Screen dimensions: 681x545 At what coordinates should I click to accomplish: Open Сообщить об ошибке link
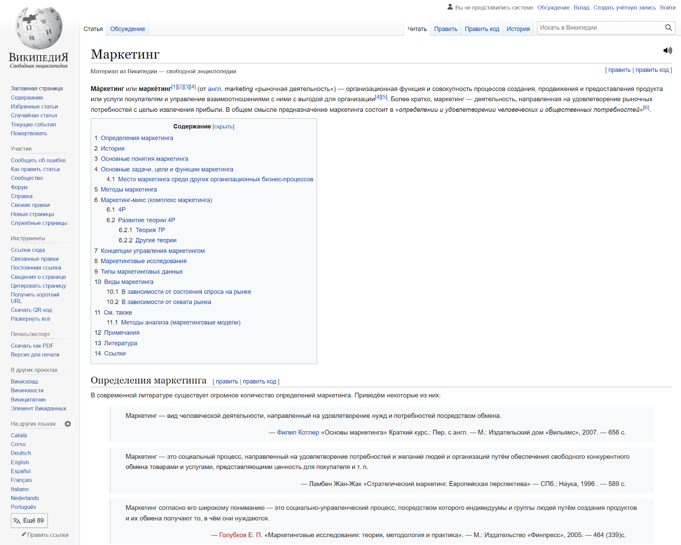[x=38, y=160]
